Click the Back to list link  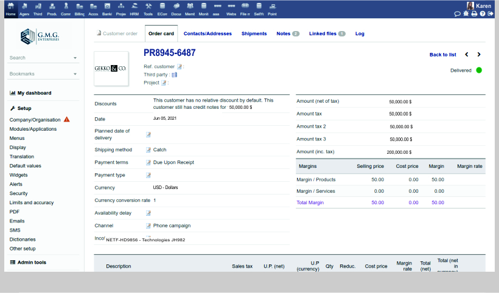point(442,55)
